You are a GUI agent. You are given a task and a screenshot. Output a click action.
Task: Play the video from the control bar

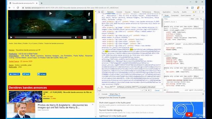click(11, 37)
